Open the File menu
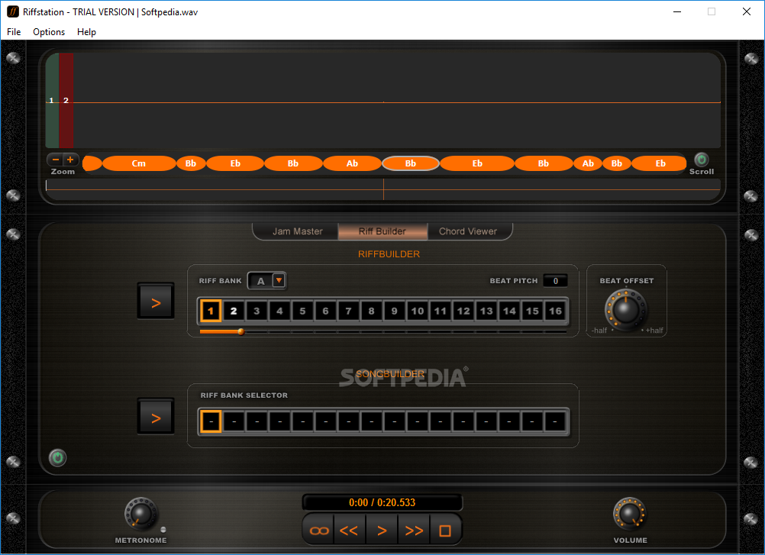 [14, 32]
